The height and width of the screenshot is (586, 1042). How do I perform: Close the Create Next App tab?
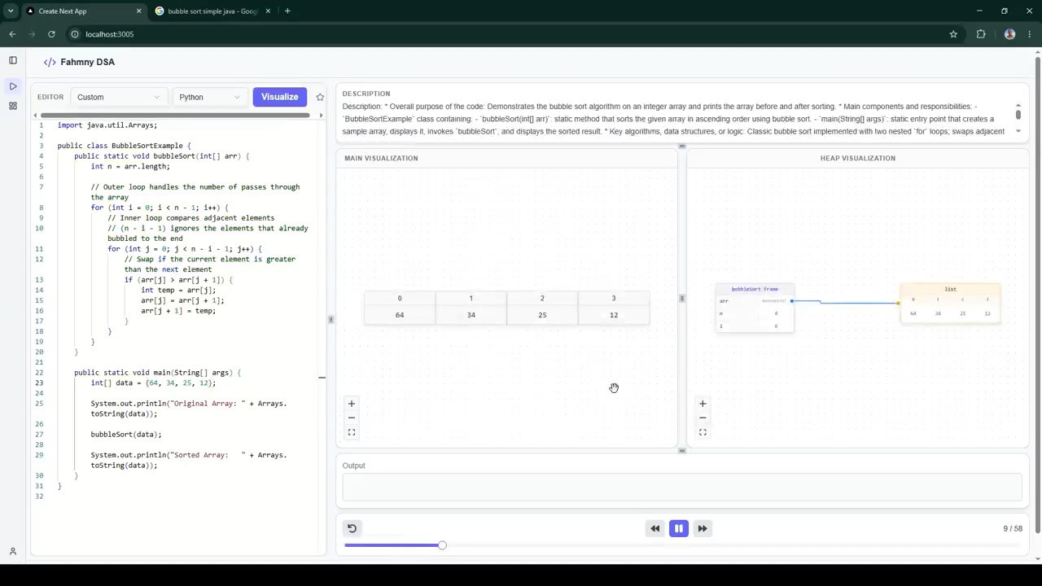(138, 11)
